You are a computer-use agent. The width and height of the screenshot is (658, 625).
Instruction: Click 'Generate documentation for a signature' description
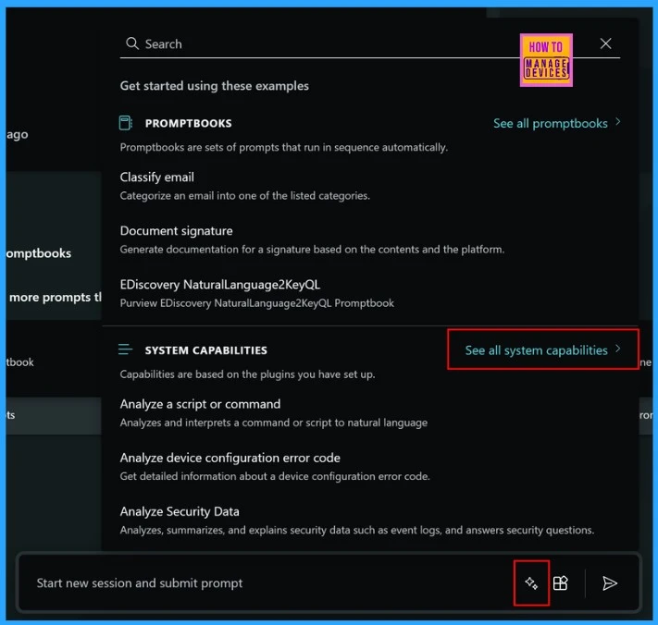click(312, 250)
